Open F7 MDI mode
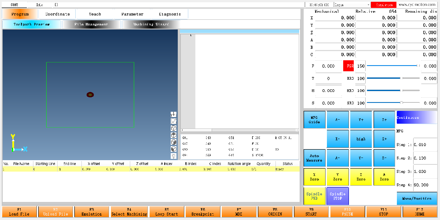The height and width of the screenshot is (220, 440). [x=239, y=212]
